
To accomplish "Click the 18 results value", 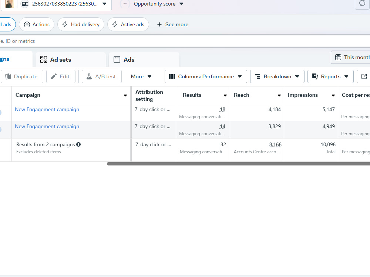I will (x=222, y=110).
